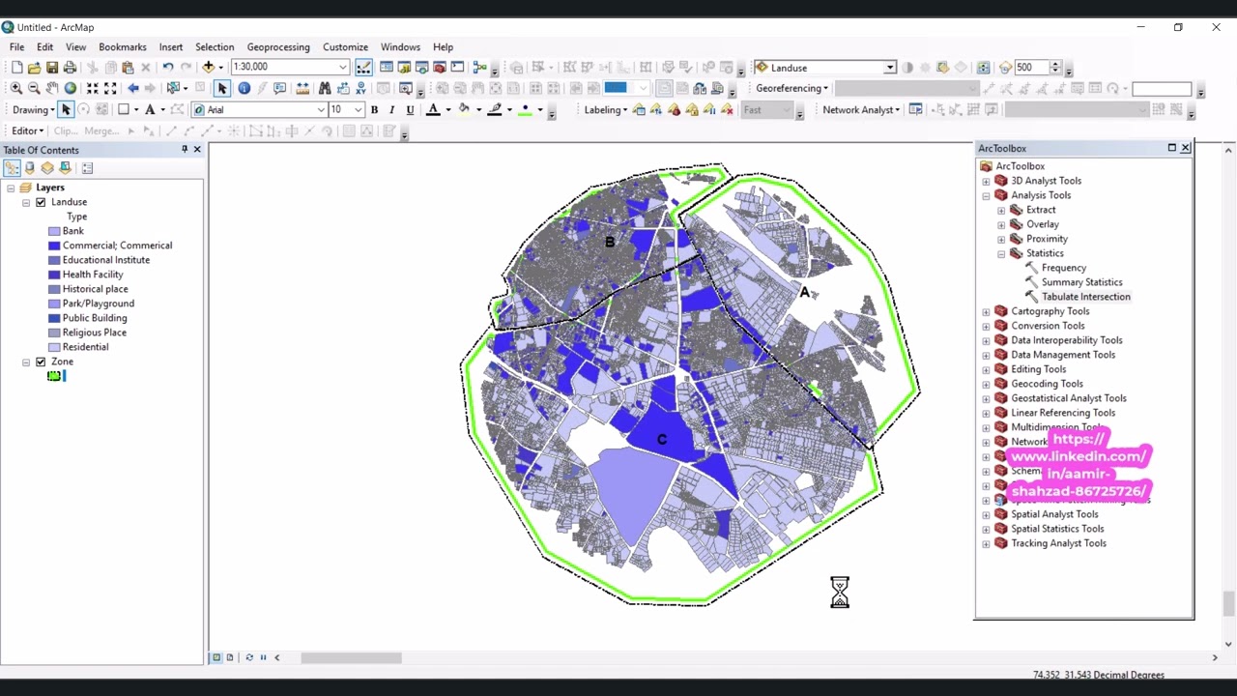The image size is (1237, 696).
Task: Click the Zone layer symbol swatch
Action: [x=56, y=376]
